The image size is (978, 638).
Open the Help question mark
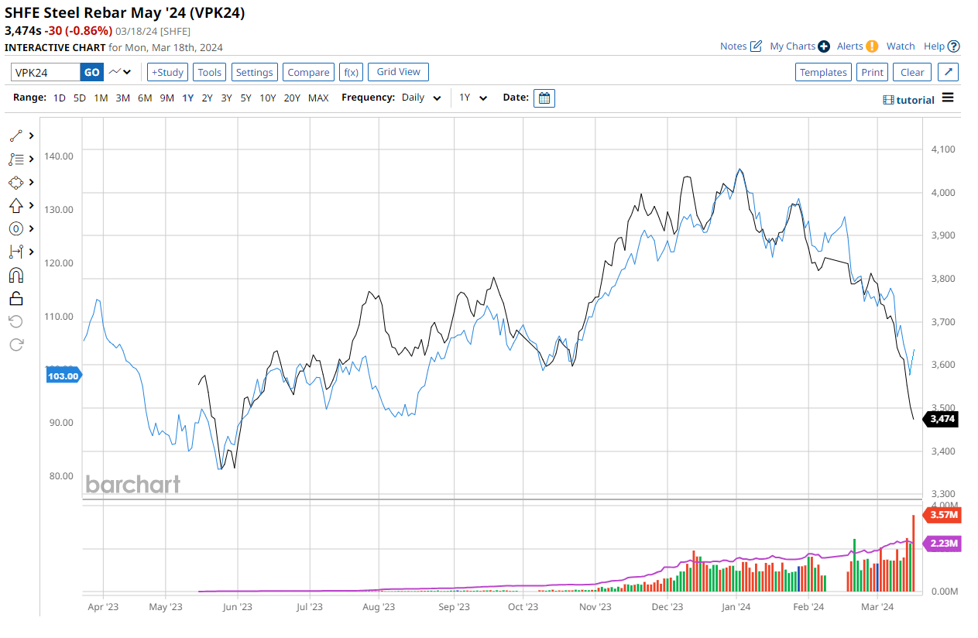(x=953, y=46)
